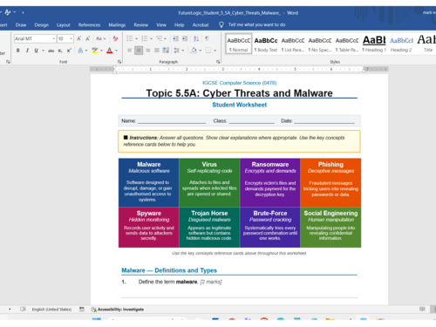This screenshot has height=327, width=436.
Task: Decrease indent icon
Action: pyautogui.click(x=175, y=38)
